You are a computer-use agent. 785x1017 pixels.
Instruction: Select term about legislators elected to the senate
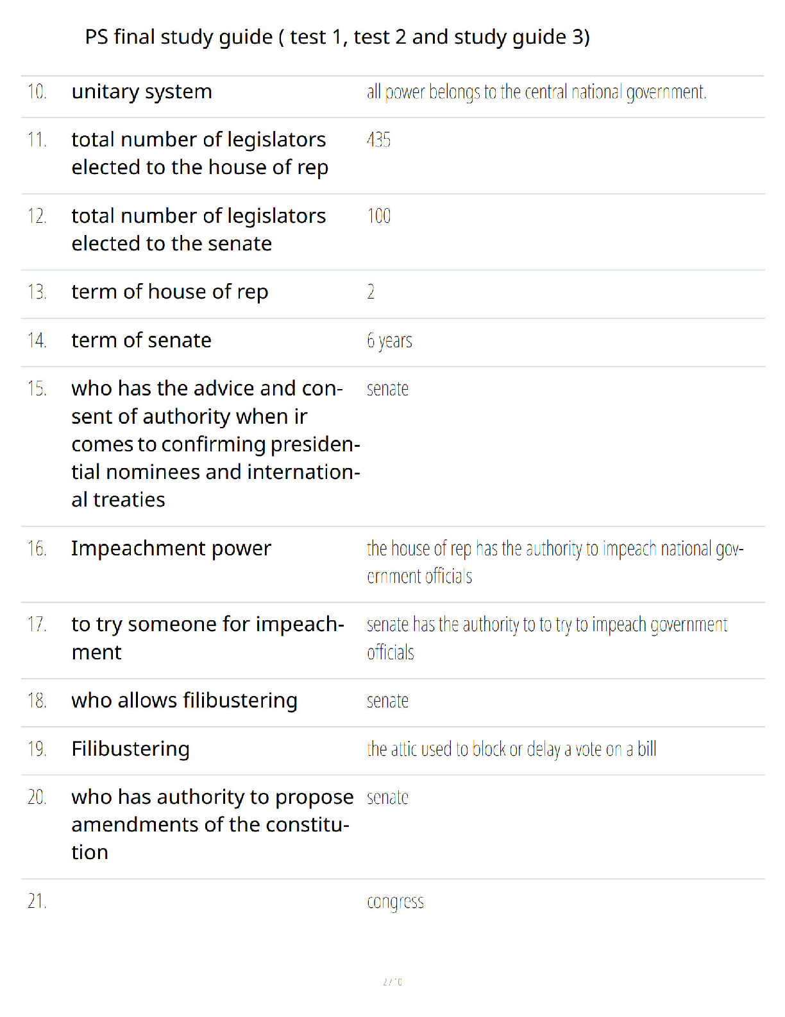pos(199,230)
